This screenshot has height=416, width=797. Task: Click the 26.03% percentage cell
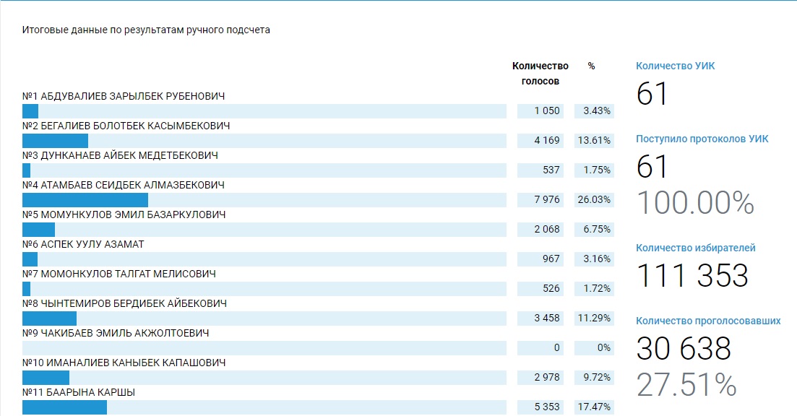(x=594, y=199)
